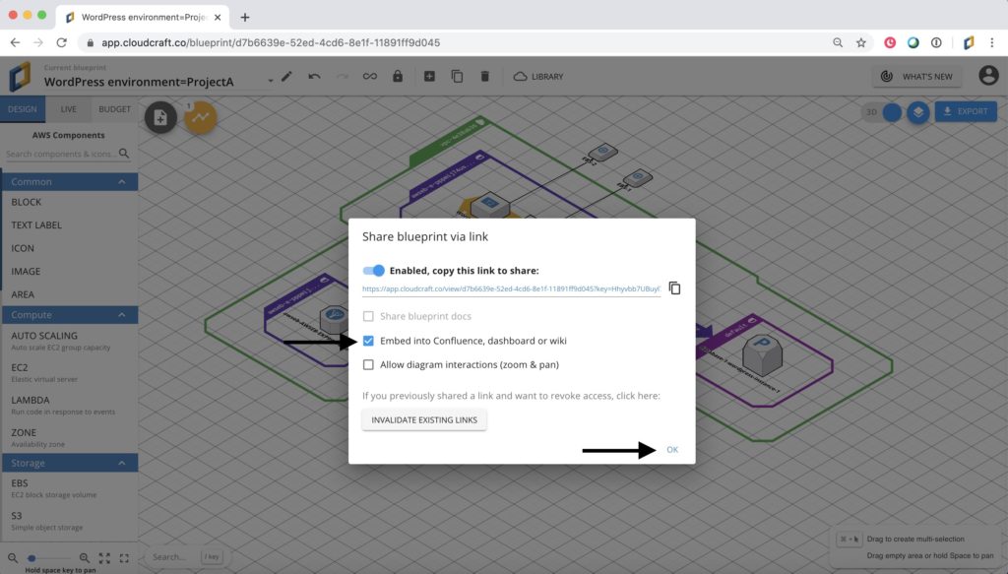Disable the share link enabled toggle
This screenshot has width=1008, height=574.
coord(374,270)
